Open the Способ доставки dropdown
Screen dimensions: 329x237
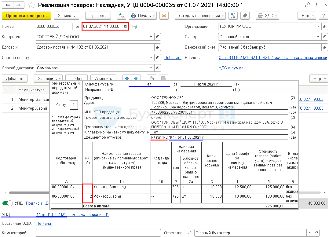[x=151, y=68]
